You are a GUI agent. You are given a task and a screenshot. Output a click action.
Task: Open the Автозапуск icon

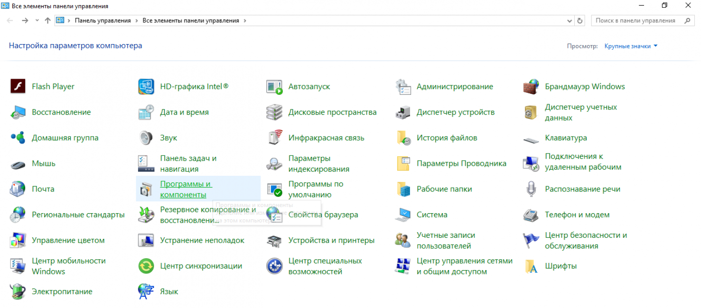tap(274, 86)
